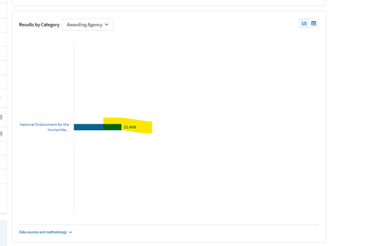Screen dimensions: 366x246
Task: Select the green segment of the bar
Action: click(112, 127)
